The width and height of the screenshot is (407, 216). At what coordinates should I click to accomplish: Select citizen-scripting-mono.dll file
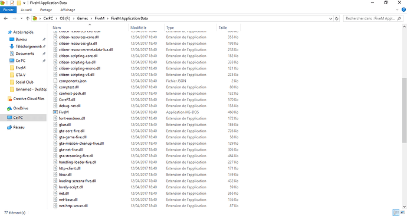pos(80,68)
